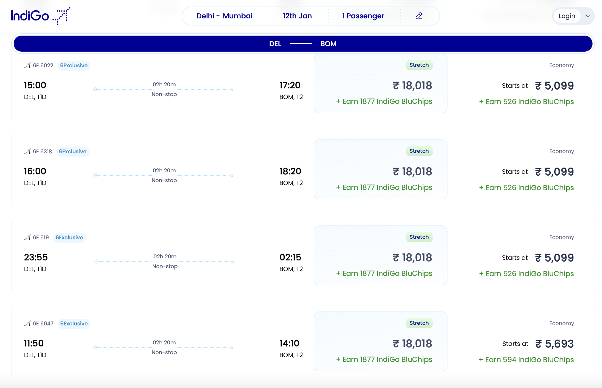Select the Stretch fare for flight 6E 6047
602x388 pixels.
click(380, 342)
